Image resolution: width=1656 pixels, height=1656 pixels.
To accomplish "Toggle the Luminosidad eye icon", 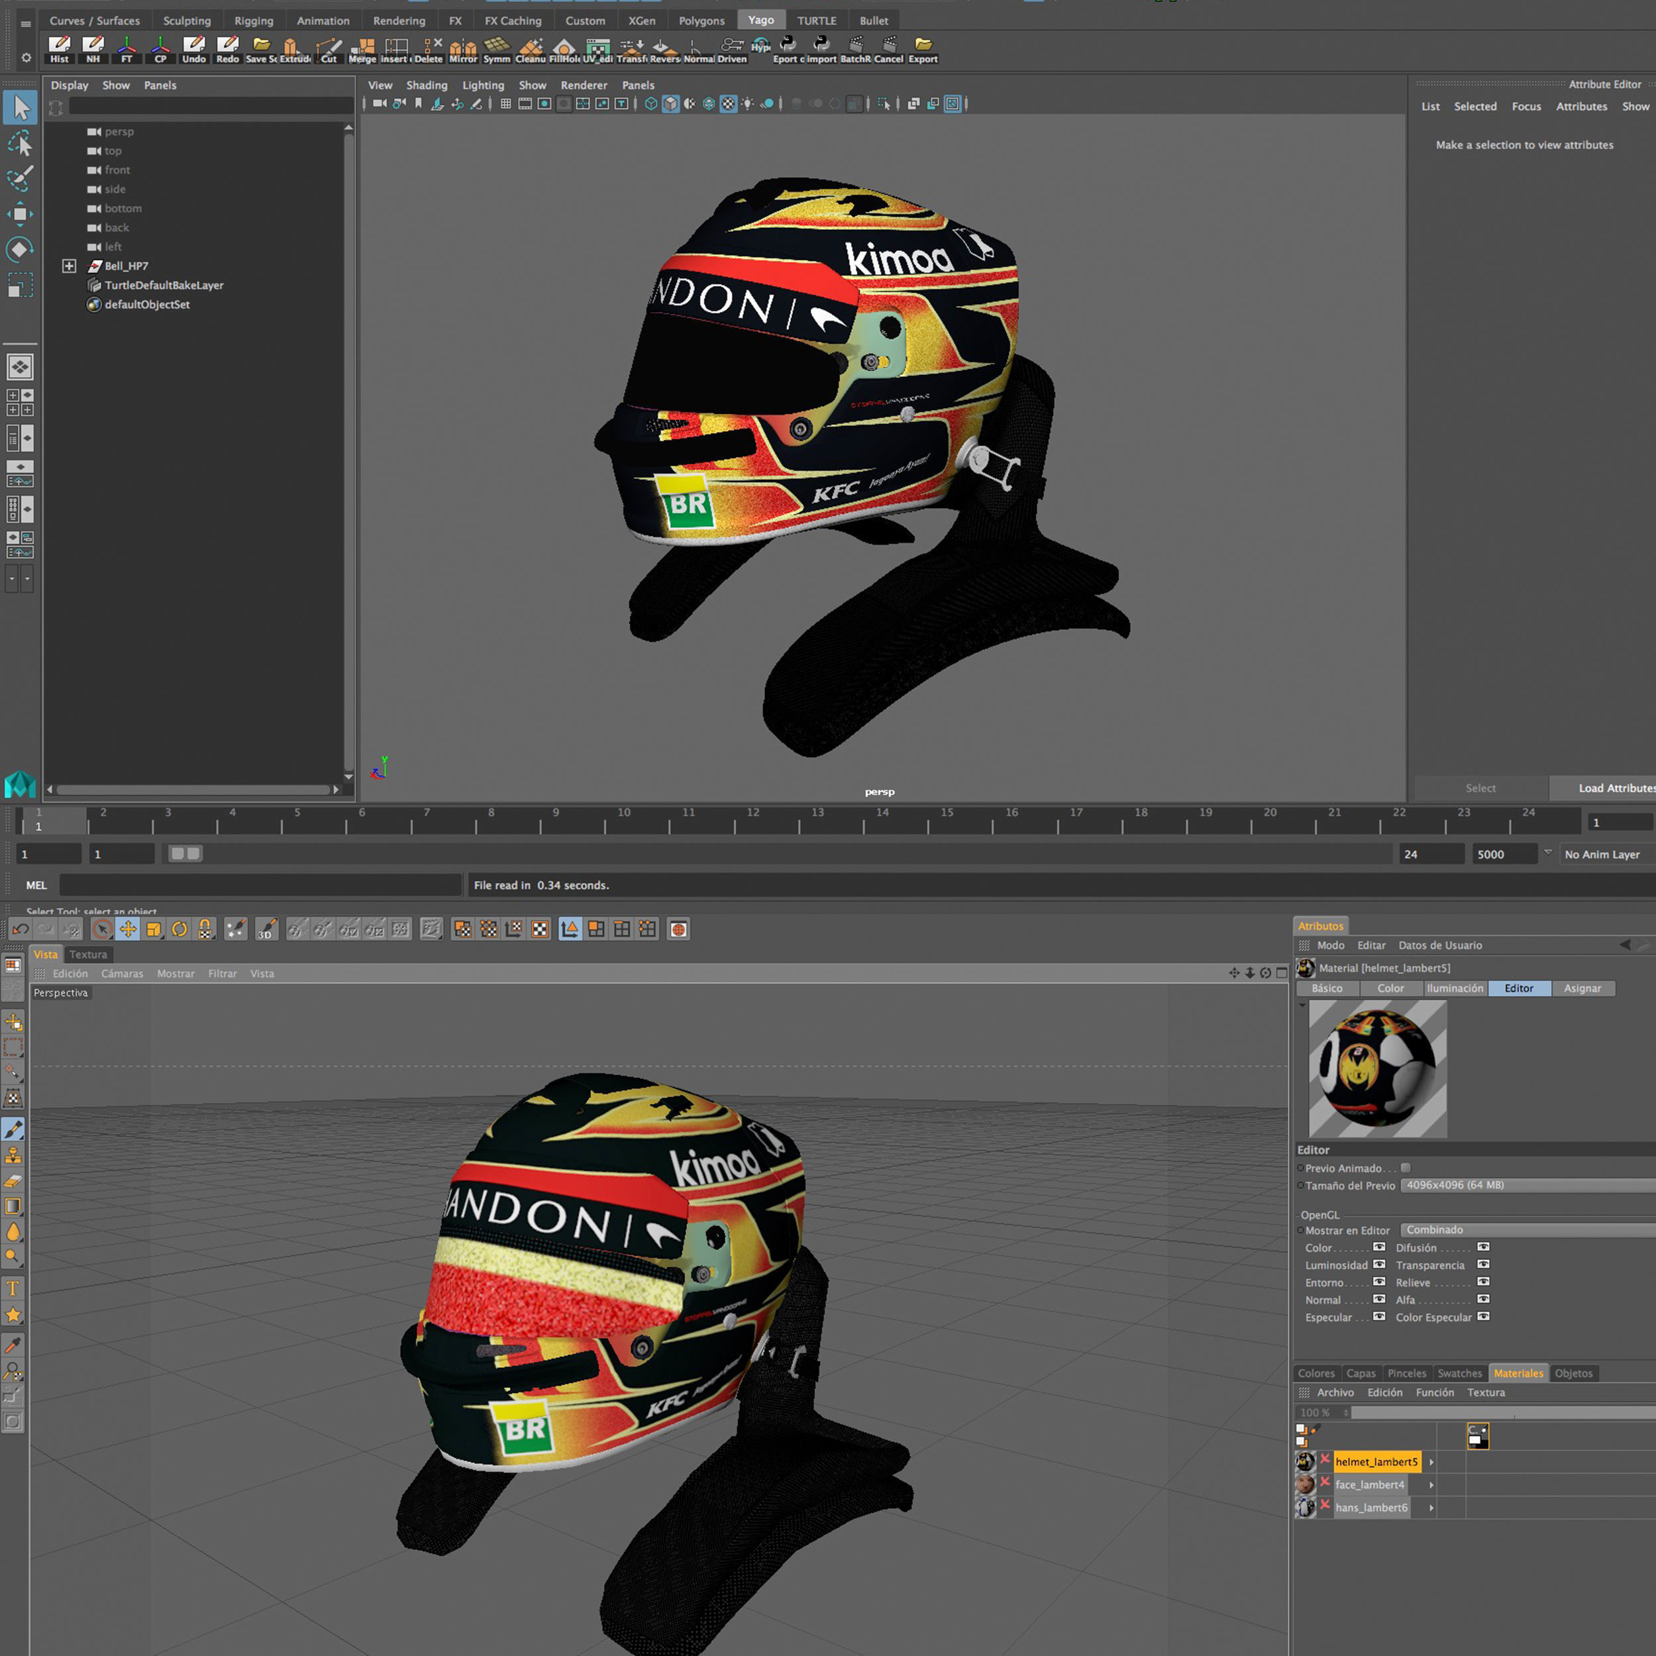I will [1379, 1265].
